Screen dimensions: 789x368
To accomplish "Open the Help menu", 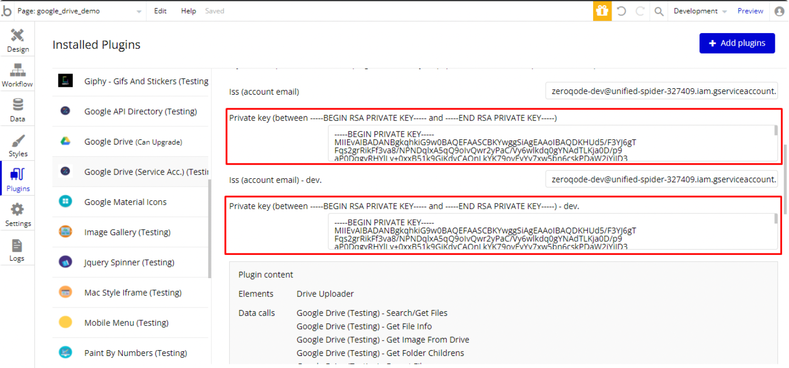I will click(189, 11).
